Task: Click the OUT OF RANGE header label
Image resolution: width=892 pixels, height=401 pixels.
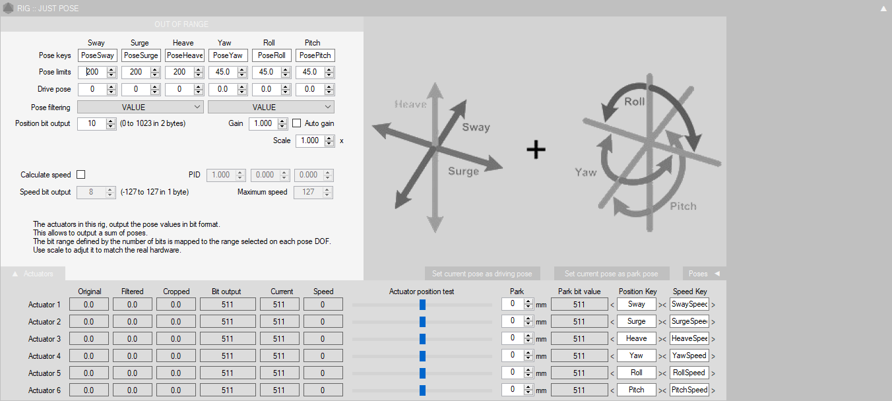Action: click(181, 24)
